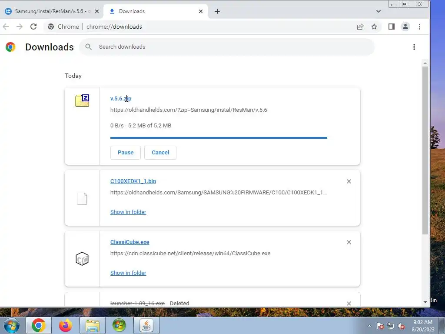Click the Chrome logo beside Downloads
The height and width of the screenshot is (334, 445).
[x=10, y=47]
